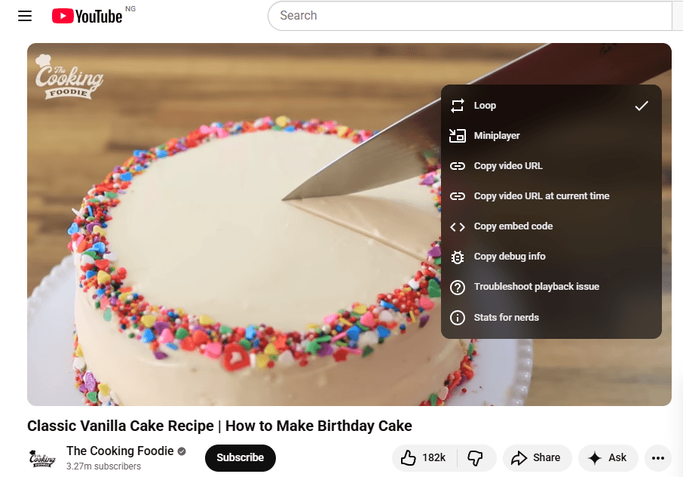
Task: Like the video with thumbs up
Action: 424,458
